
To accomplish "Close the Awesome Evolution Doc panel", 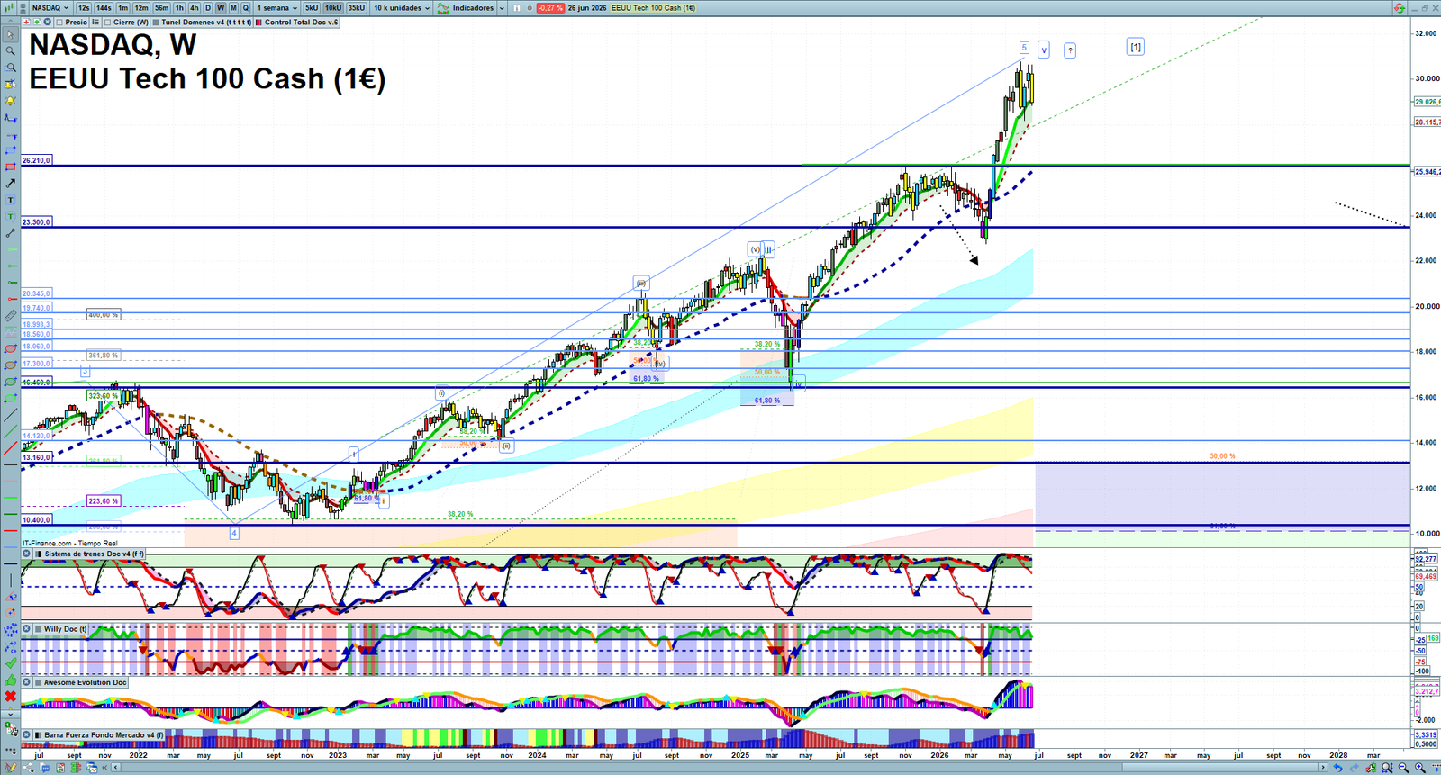I will (26, 682).
